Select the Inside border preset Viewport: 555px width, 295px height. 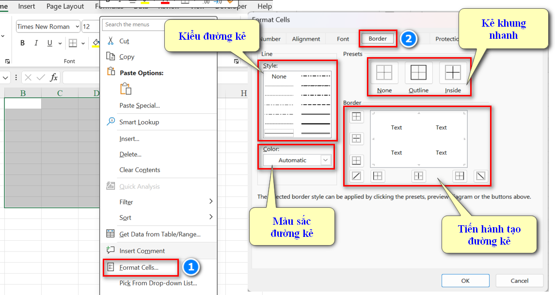coord(453,73)
